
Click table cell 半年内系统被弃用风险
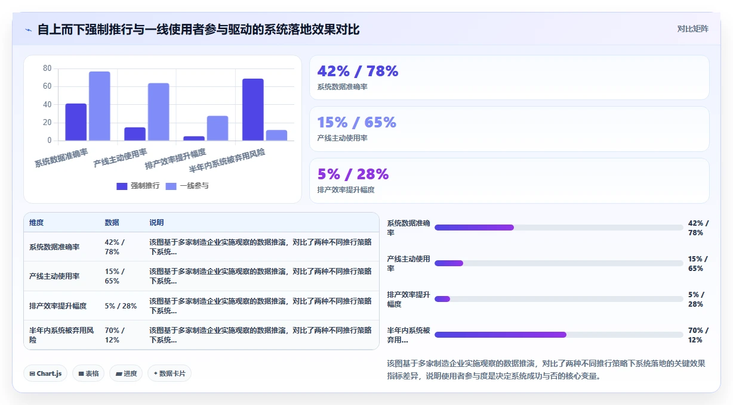pyautogui.click(x=61, y=335)
